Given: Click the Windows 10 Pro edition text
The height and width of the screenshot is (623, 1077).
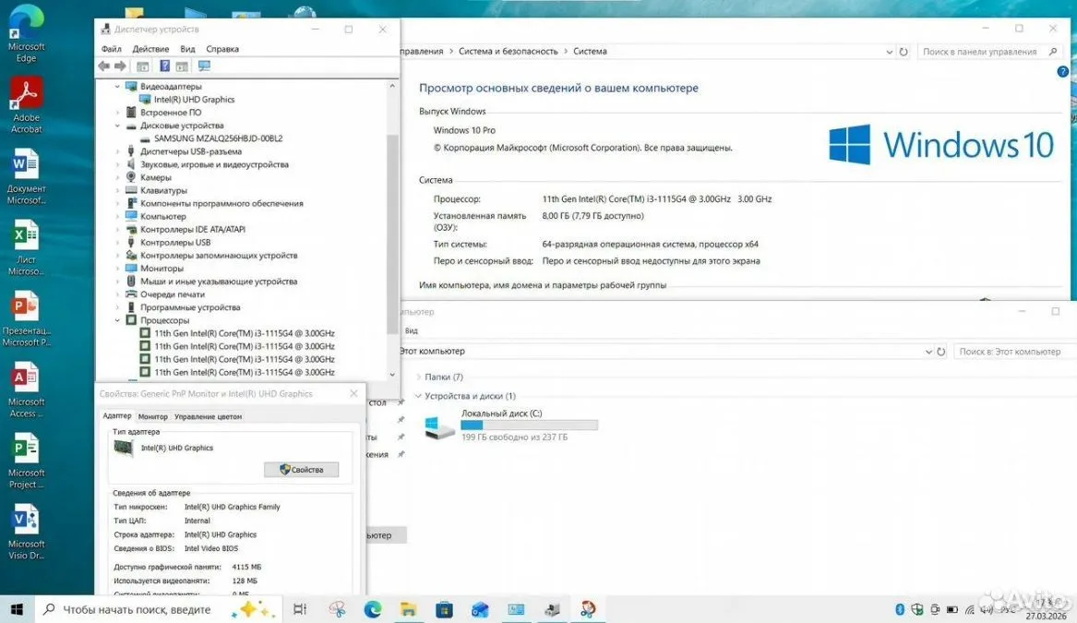Looking at the screenshot, I should [x=464, y=130].
